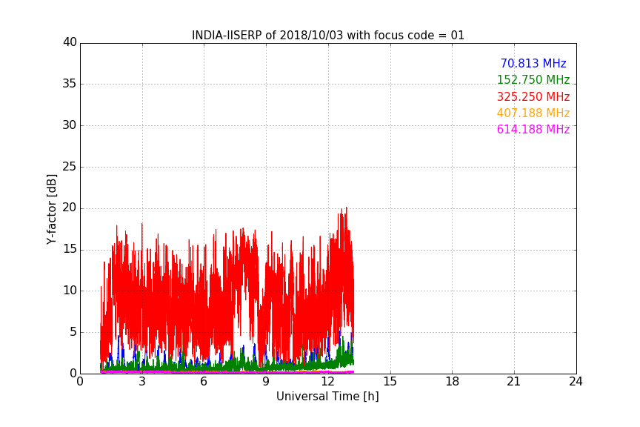This screenshot has width=640, height=427.
Task: Click the y-axis tick value 25
Action: pyautogui.click(x=70, y=166)
